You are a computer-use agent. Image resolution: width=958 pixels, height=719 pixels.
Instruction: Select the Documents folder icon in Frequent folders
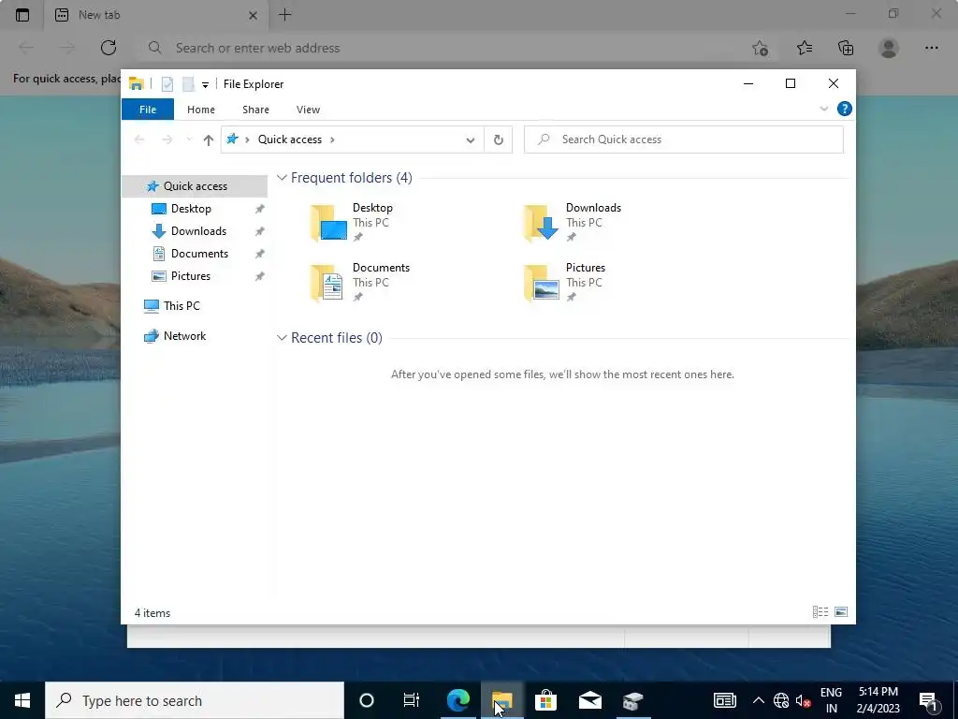point(327,283)
